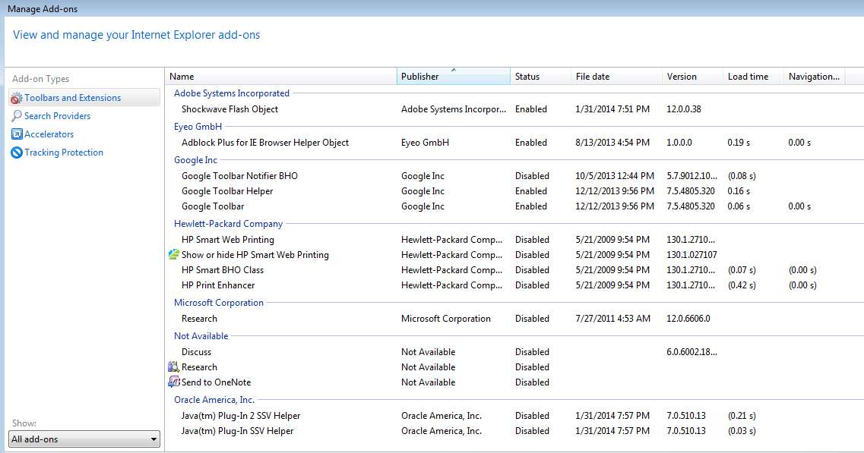Click the Research add-on icon under Not Available

tap(173, 367)
